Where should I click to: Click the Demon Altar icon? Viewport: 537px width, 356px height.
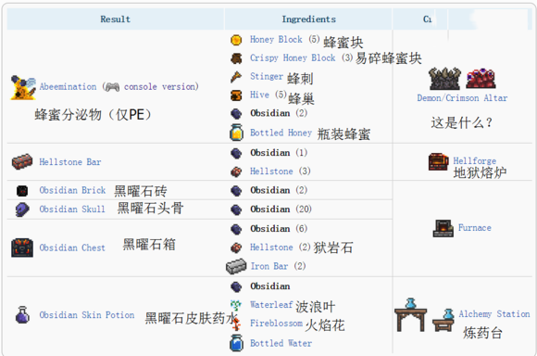click(444, 79)
